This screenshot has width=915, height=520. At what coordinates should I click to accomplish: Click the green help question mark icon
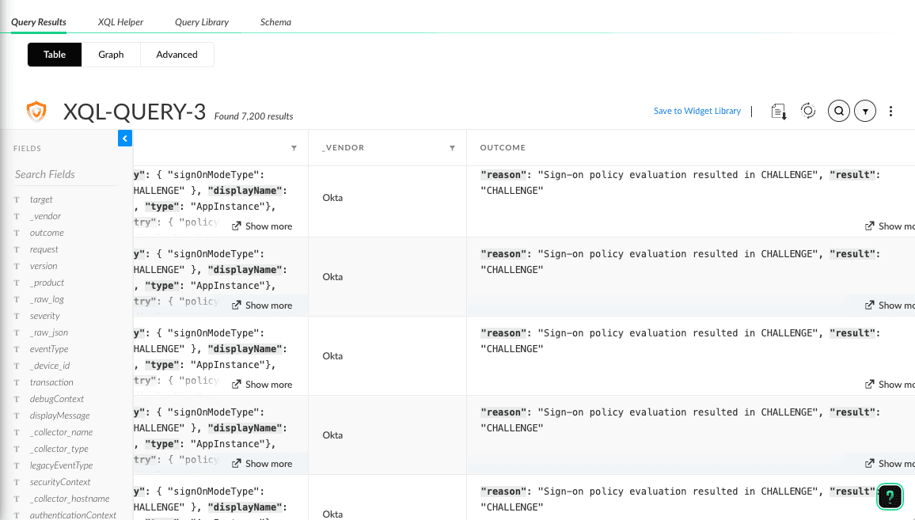890,497
